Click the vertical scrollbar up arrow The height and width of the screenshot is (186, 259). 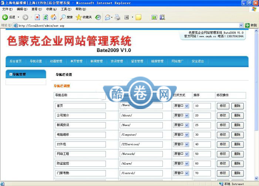[x=256, y=31]
